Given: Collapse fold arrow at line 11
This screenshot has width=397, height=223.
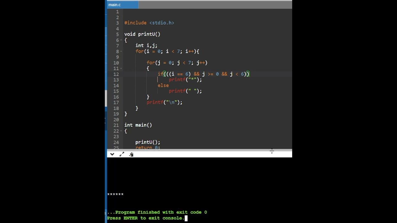Looking at the screenshot, I should tap(121, 69).
